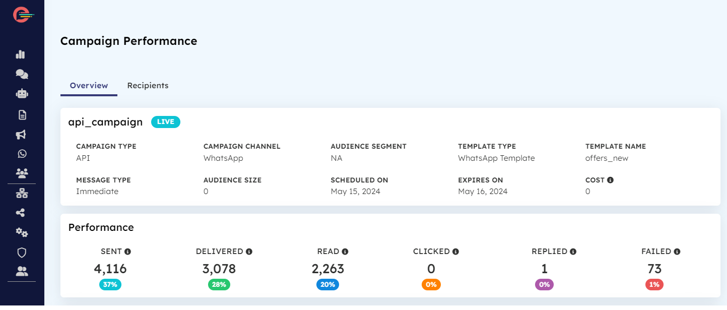
Task: Open the audience group icon in sidebar
Action: pyautogui.click(x=22, y=173)
